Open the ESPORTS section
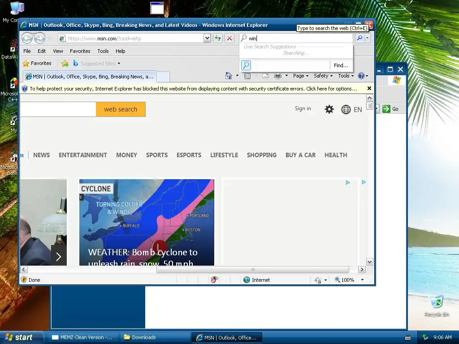 click(189, 155)
